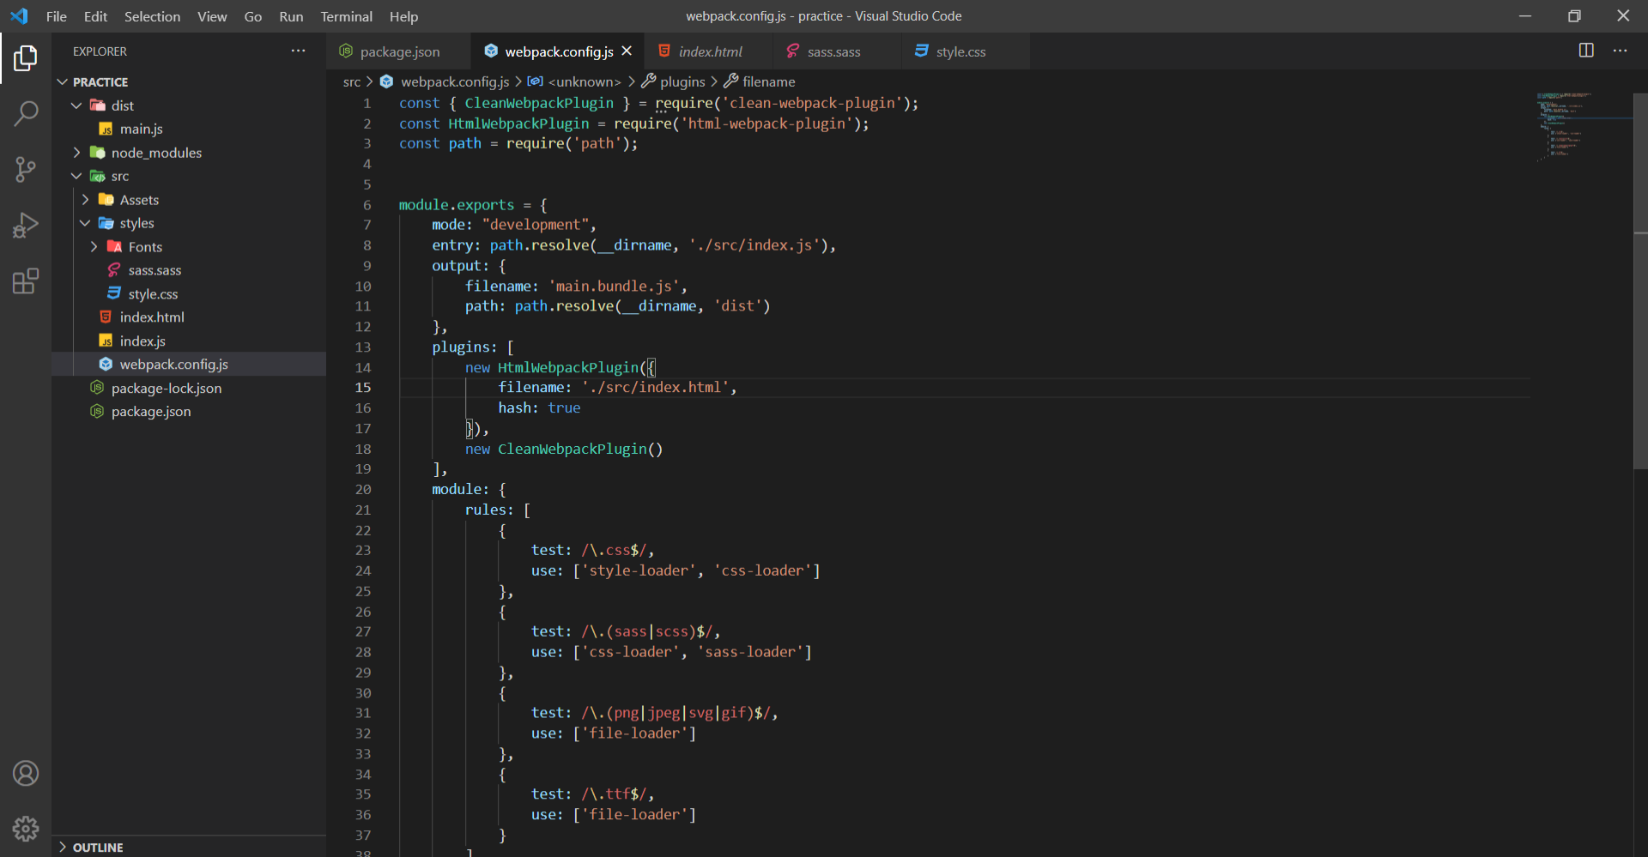This screenshot has height=857, width=1648.
Task: Expand the Assets folder
Action: [189, 200]
